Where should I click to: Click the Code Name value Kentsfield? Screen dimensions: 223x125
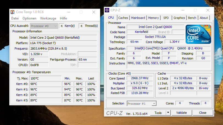pos(142,32)
